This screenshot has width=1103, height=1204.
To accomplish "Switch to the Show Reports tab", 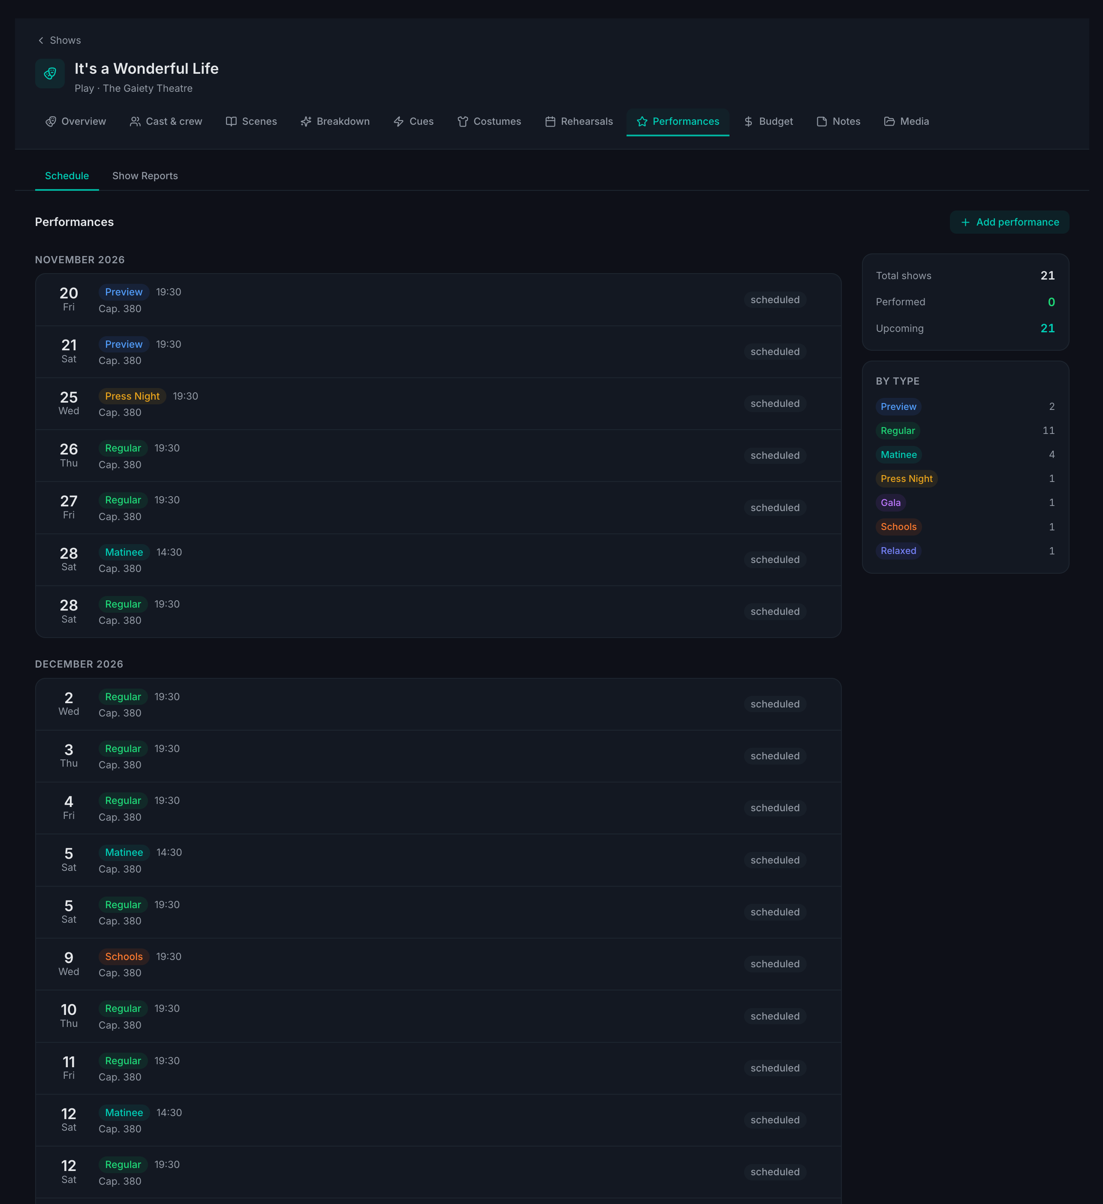I will tap(145, 176).
